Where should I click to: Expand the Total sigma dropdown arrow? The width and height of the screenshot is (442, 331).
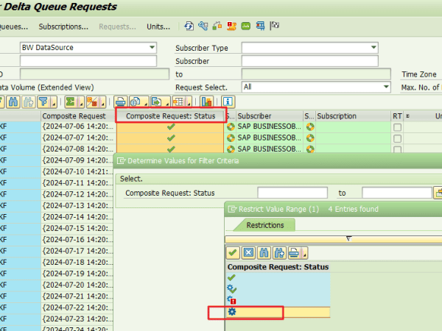80,102
